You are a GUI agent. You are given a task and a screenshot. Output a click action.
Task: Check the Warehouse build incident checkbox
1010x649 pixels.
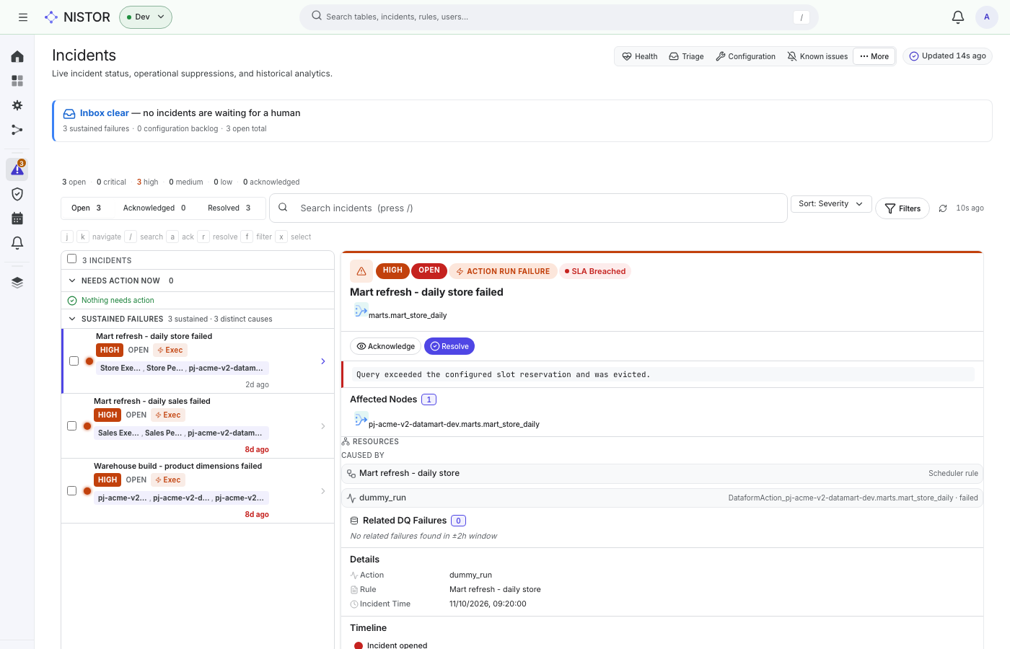click(x=71, y=491)
